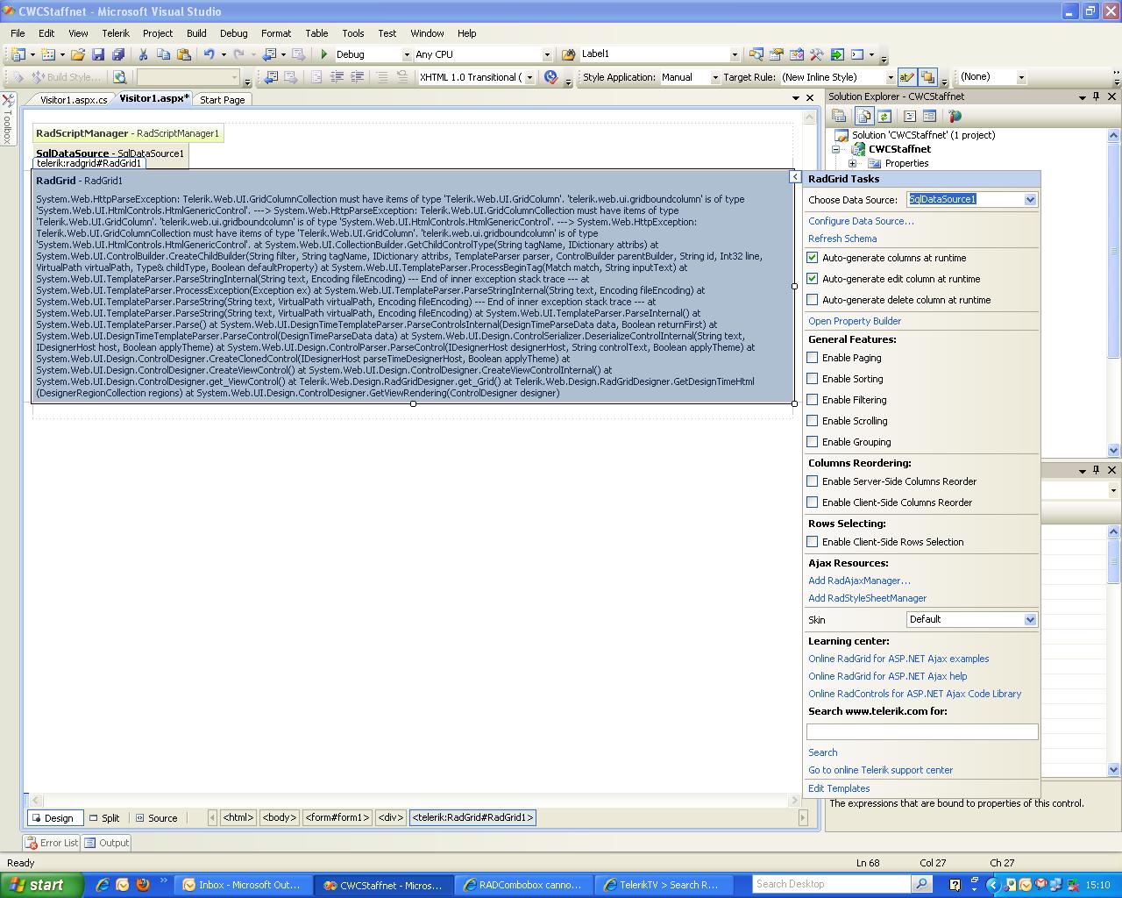Save the current file with the floppy icon
Image resolution: width=1122 pixels, height=898 pixels.
click(98, 54)
